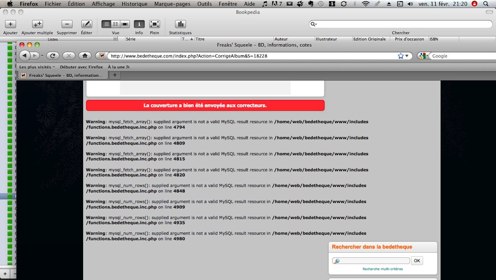Open the URL bar history dropdown arrow

coord(407,56)
